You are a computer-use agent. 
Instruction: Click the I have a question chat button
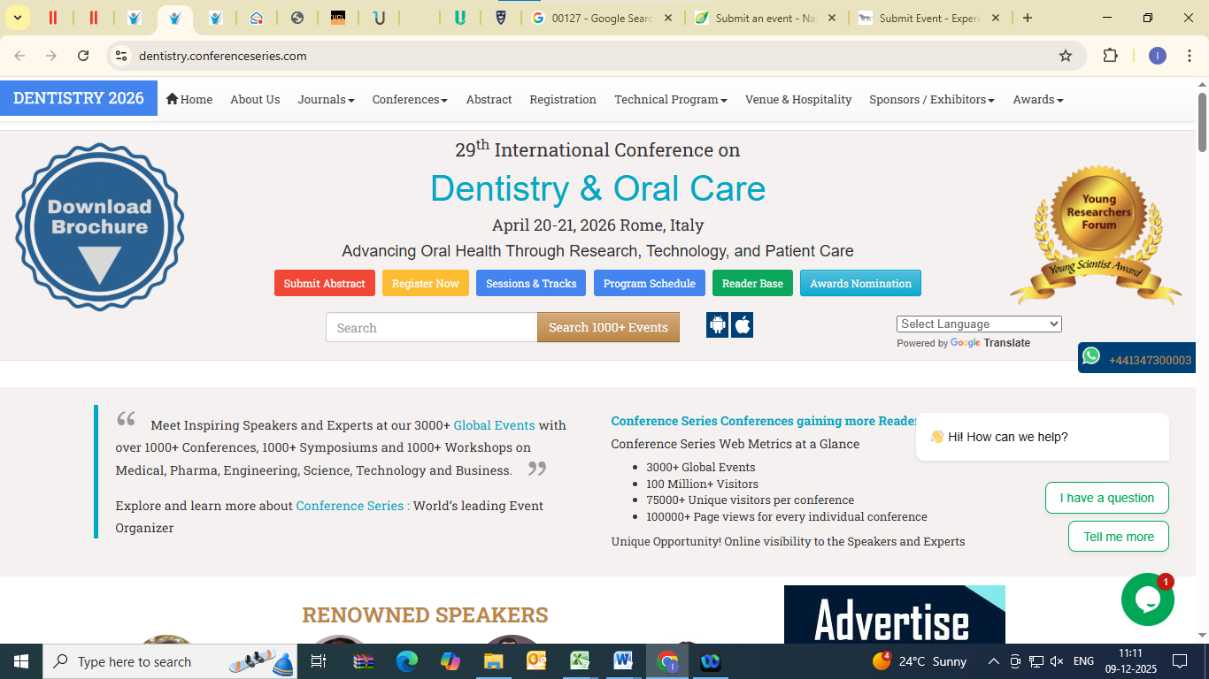(1106, 498)
